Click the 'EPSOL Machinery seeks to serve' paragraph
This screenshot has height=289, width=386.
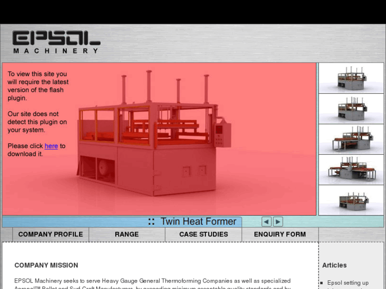coord(152,284)
